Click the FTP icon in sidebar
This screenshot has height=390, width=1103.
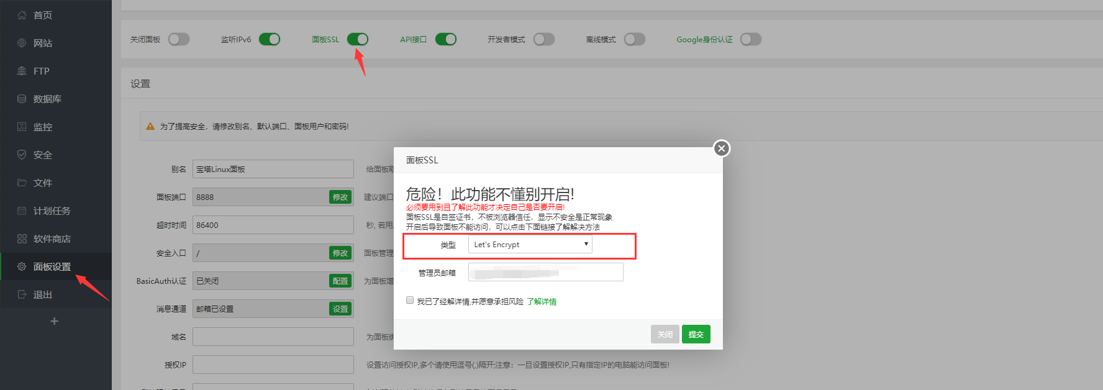click(22, 71)
